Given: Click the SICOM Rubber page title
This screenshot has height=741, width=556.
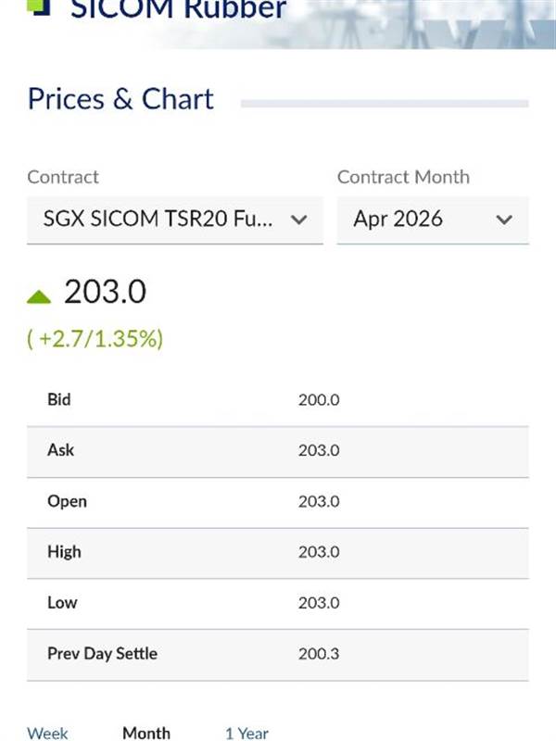Looking at the screenshot, I should 178,10.
